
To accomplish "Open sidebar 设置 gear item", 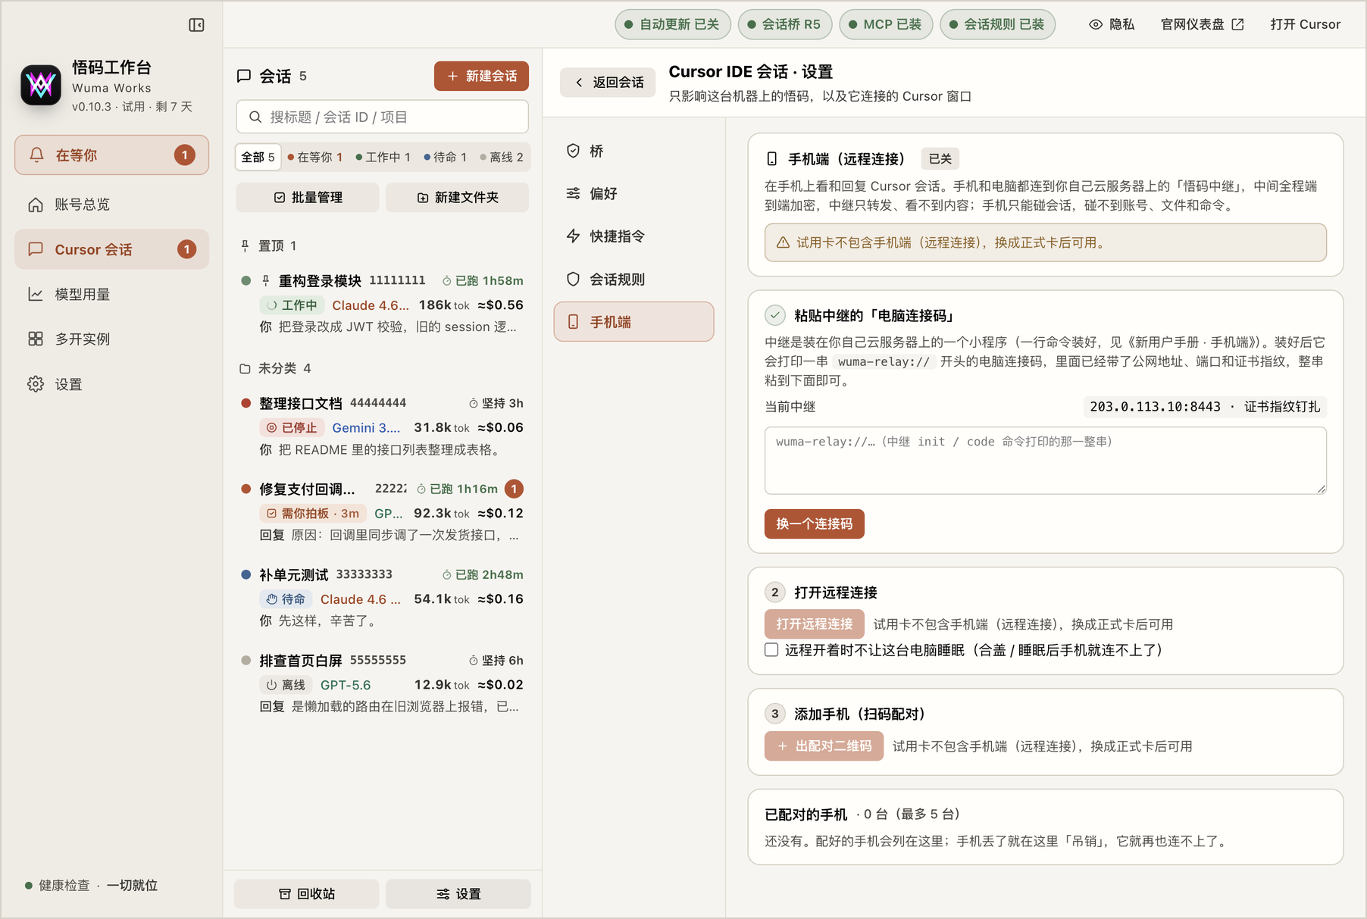I will (x=111, y=384).
